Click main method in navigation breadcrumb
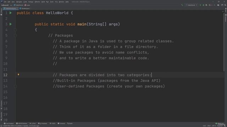227x127 pixels. 27,5
